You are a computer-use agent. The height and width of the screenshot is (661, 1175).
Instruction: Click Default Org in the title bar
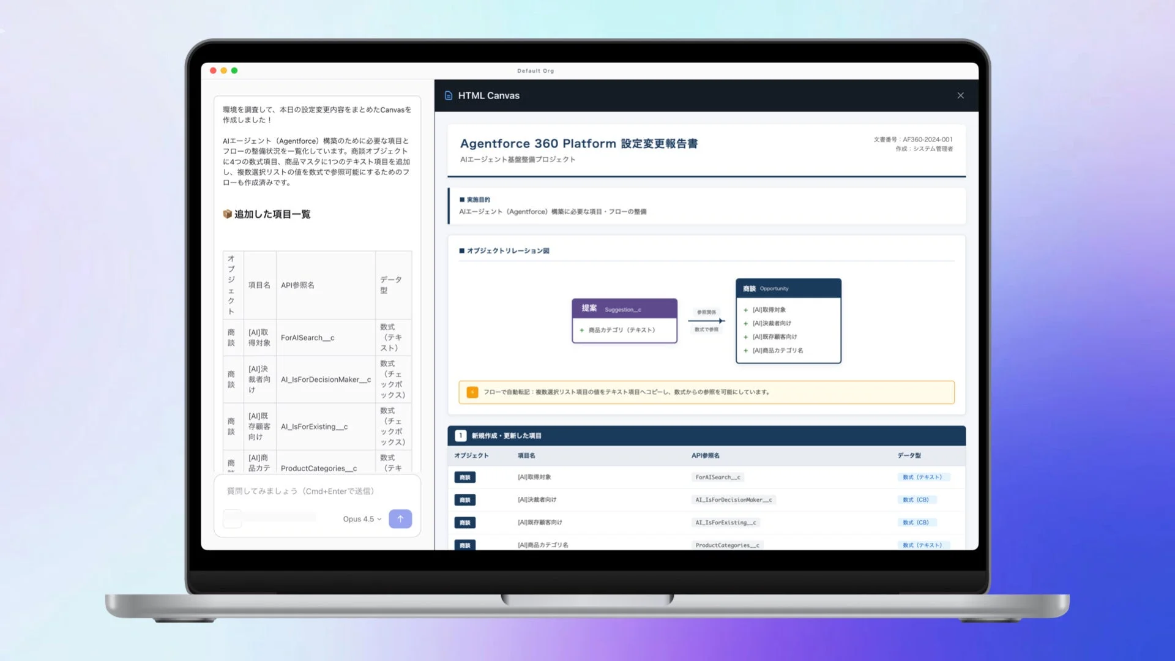tap(535, 70)
